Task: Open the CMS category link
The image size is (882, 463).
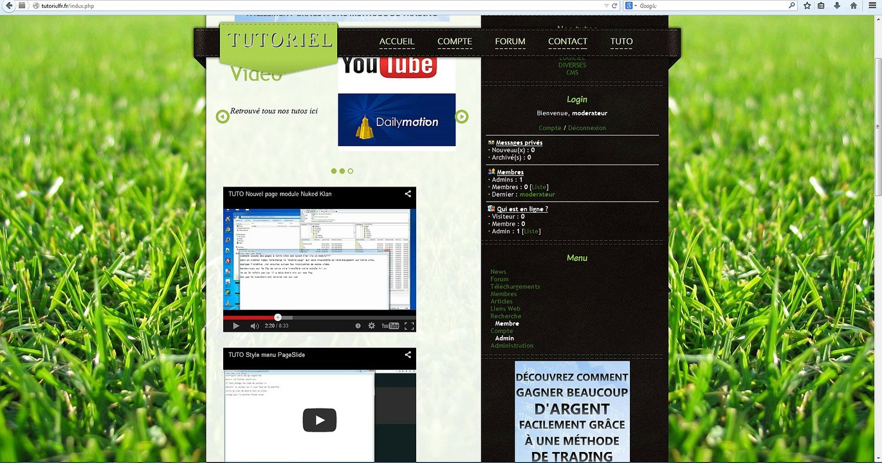Action: pos(572,73)
